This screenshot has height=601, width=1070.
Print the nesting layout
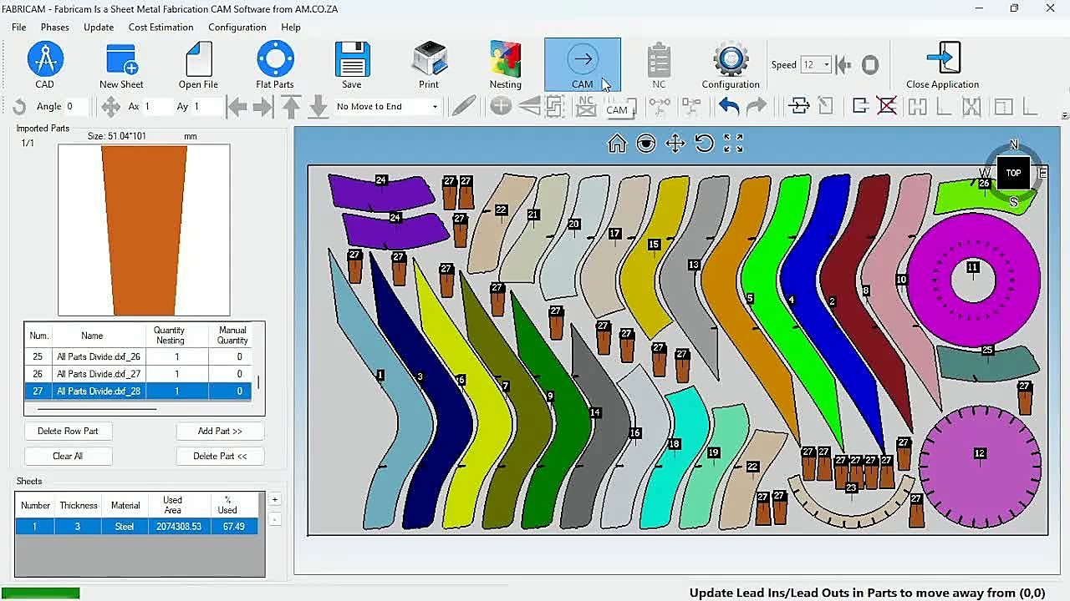(429, 65)
